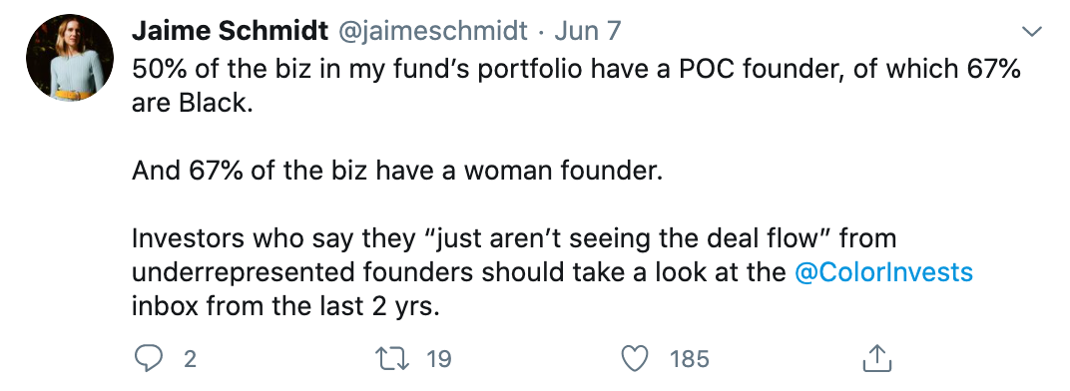The width and height of the screenshot is (1070, 391).
Task: Click the reply speech bubble icon
Action: tap(148, 358)
